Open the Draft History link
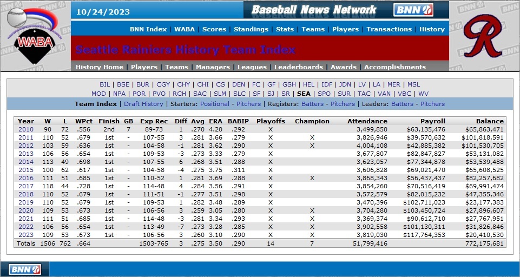 tap(143, 104)
